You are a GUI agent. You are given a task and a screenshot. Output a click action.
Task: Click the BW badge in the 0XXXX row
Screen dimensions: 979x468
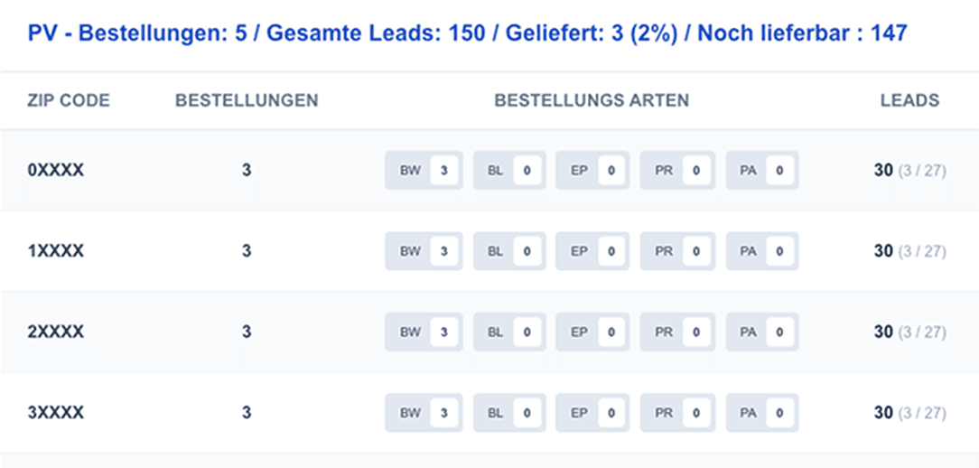click(424, 170)
